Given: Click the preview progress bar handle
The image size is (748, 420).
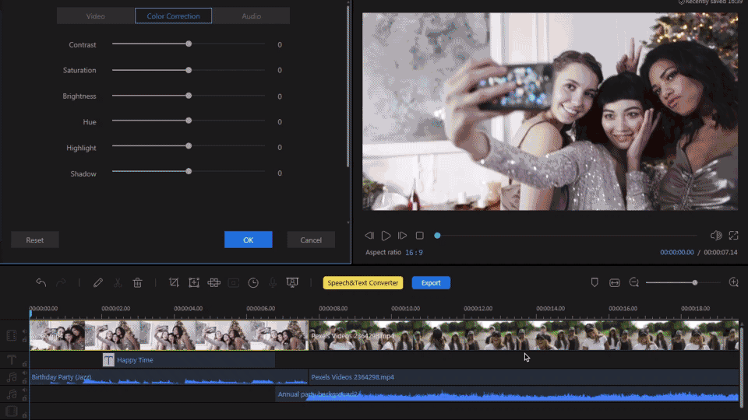Looking at the screenshot, I should click(437, 235).
